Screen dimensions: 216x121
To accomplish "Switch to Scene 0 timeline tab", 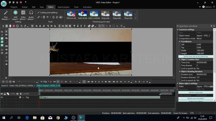I will point(4,86).
